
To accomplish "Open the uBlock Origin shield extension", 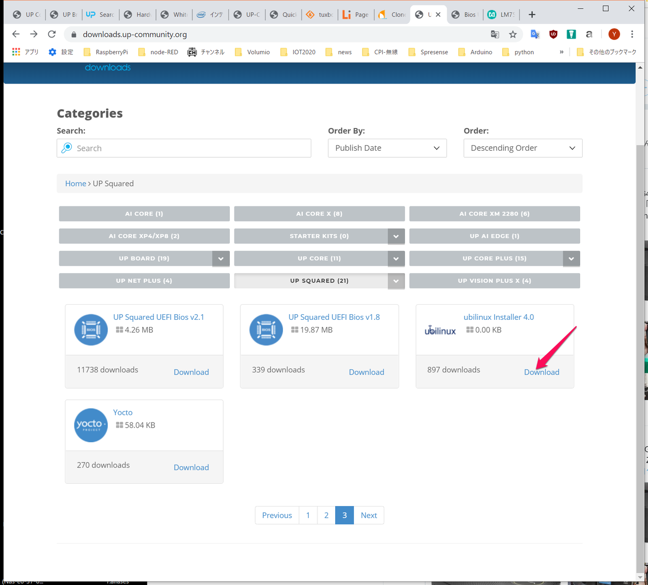I will tap(553, 34).
